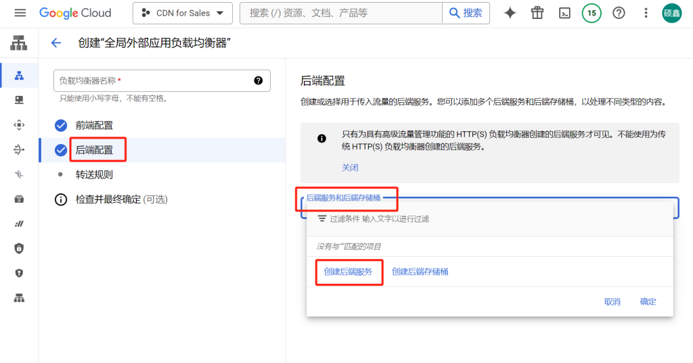This screenshot has width=693, height=363.
Task: Select the 前端配置 step
Action: [94, 125]
